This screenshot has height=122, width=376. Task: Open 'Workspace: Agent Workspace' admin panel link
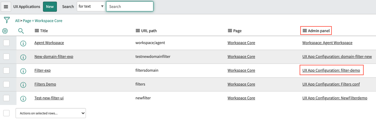327,43
